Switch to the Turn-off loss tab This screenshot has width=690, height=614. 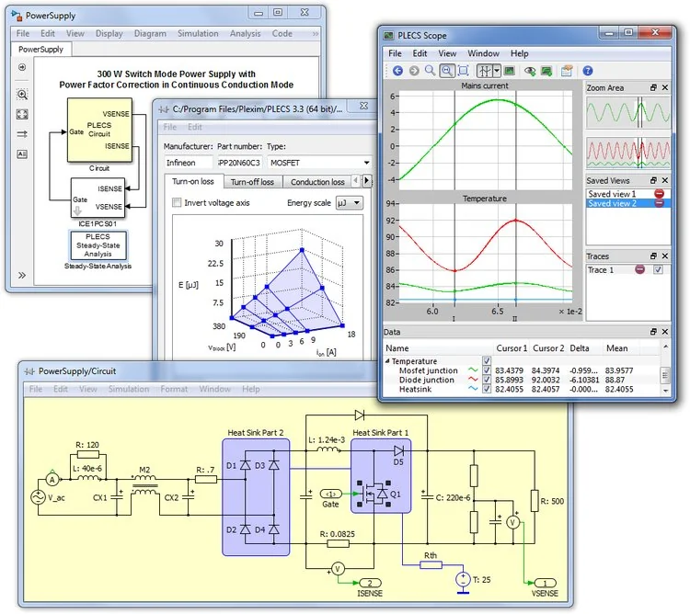[252, 182]
